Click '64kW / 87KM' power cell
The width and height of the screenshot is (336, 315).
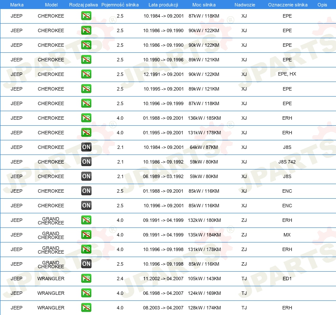(x=204, y=147)
